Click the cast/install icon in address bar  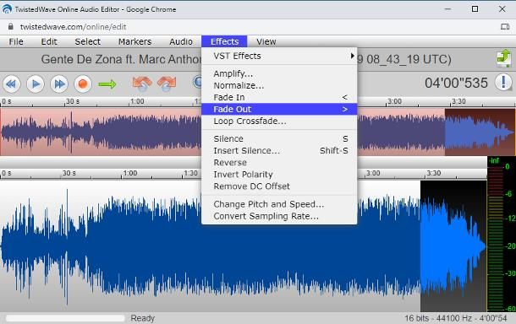click(505, 27)
